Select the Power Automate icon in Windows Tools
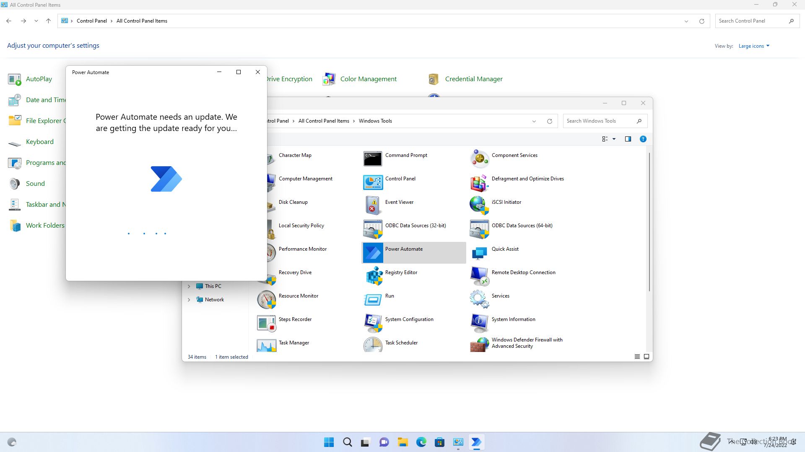 point(373,253)
